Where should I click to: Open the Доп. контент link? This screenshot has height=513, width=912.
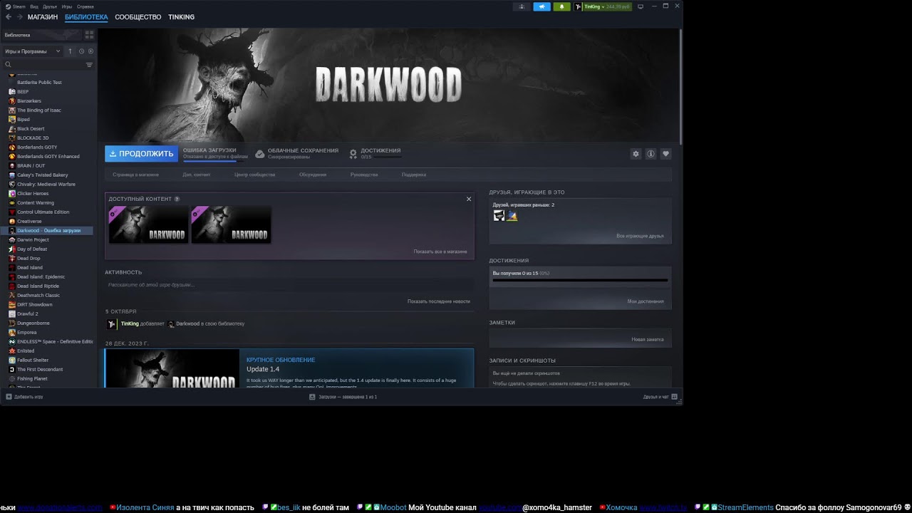coord(197,175)
